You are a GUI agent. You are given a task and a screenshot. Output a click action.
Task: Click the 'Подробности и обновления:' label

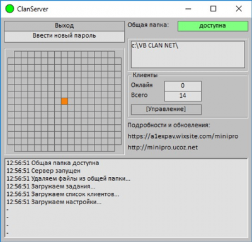pos(169,125)
